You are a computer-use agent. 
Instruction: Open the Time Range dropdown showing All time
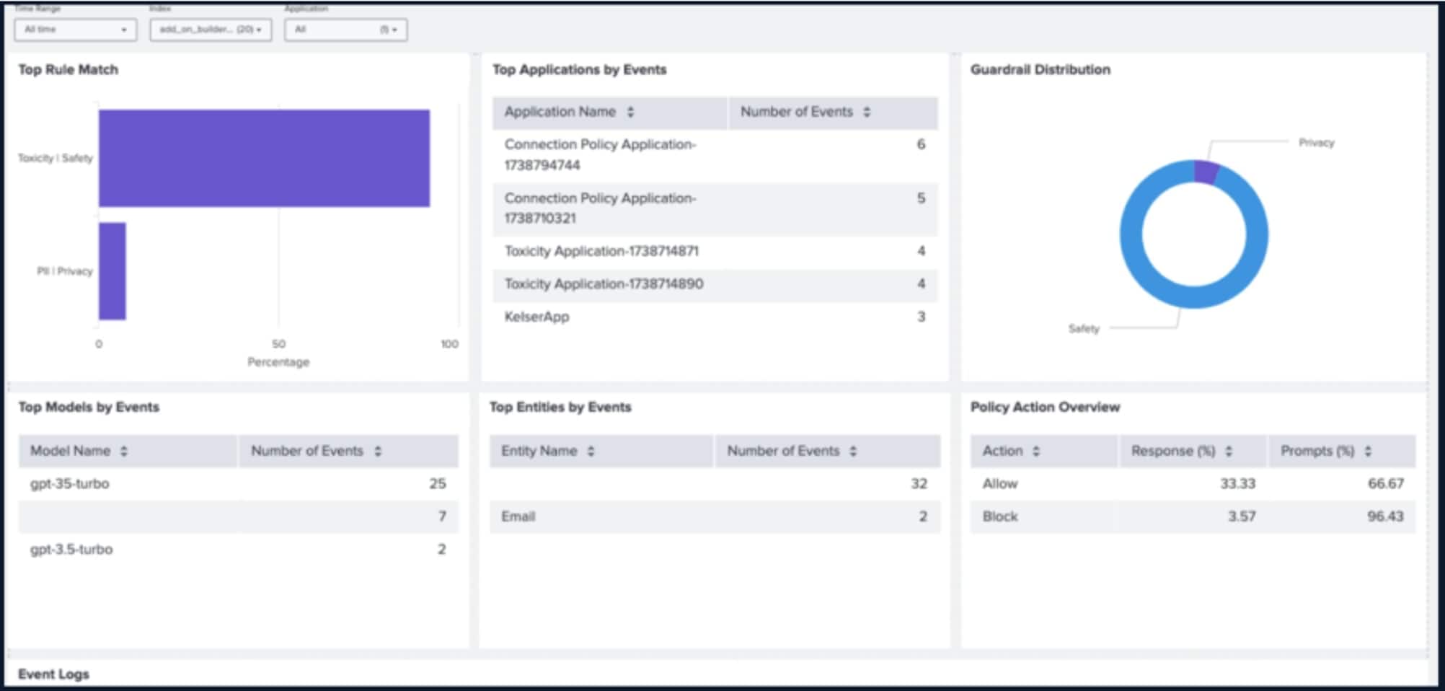click(x=75, y=30)
